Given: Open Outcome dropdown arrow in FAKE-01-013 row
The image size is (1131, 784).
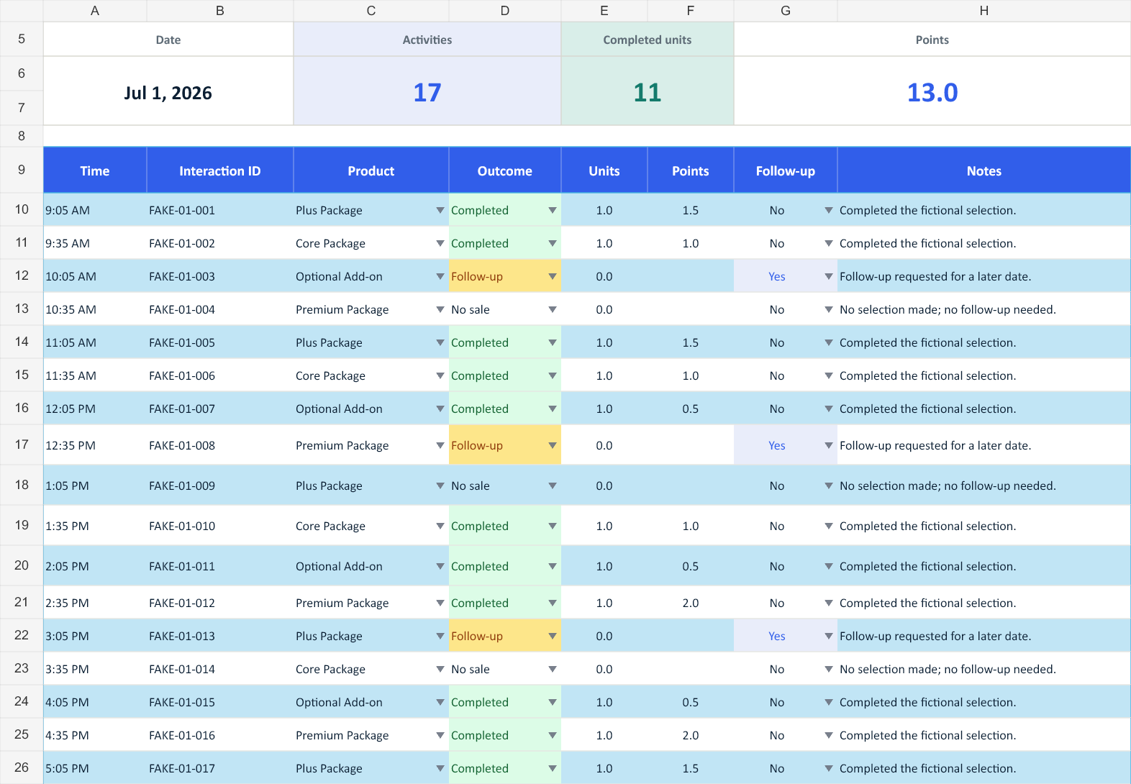Looking at the screenshot, I should click(x=553, y=636).
